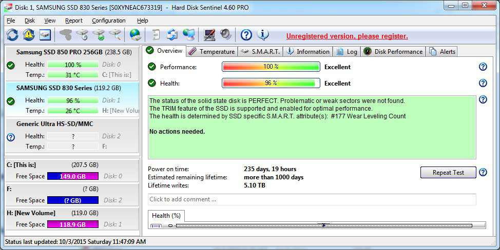500x250 pixels.
Task: Click the monitor with pen configuration icon
Action: pos(209,35)
